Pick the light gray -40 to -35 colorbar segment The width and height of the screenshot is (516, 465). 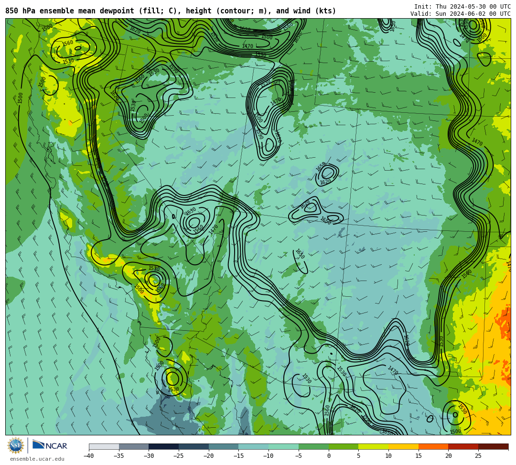[104, 446]
